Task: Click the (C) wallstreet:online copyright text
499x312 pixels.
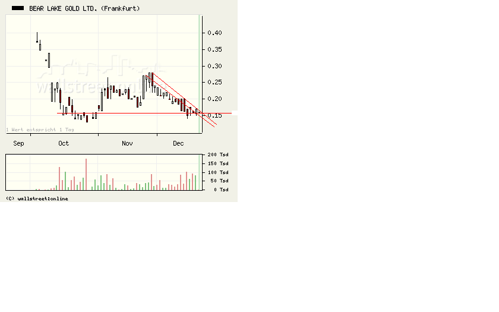Action: click(x=37, y=198)
